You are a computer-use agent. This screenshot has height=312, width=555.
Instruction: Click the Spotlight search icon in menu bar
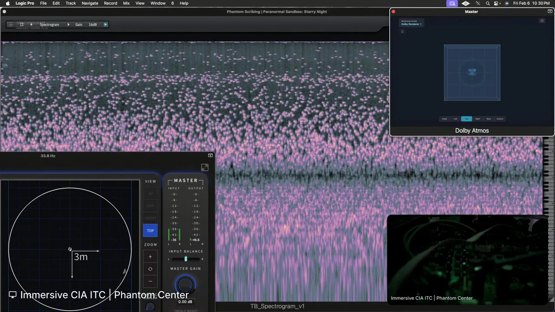tap(488, 3)
